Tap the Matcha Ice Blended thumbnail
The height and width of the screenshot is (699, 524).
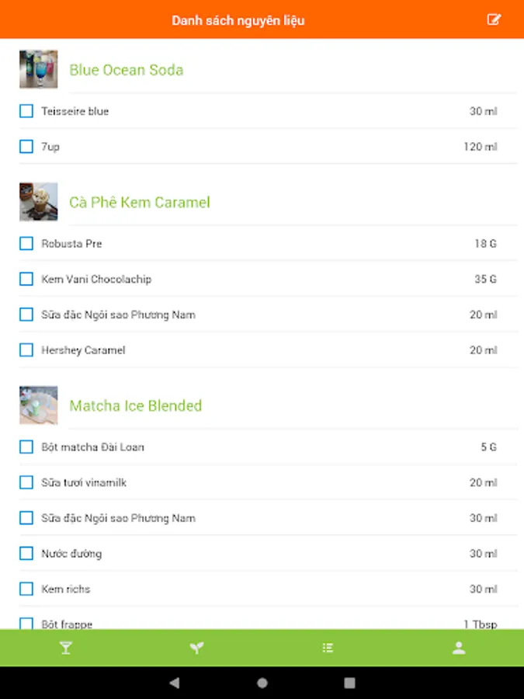coord(39,405)
